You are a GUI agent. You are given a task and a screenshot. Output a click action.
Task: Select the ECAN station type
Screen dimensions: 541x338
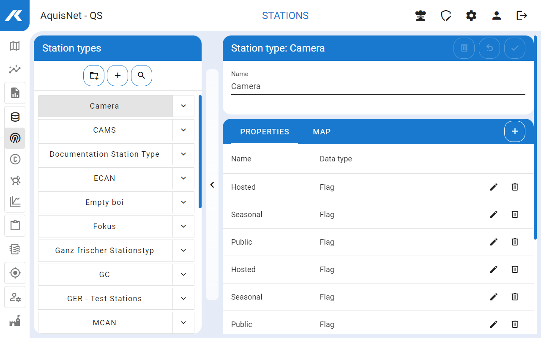click(105, 178)
